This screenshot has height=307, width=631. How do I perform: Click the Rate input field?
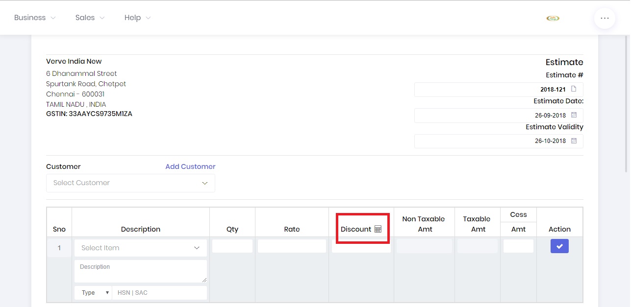point(291,245)
